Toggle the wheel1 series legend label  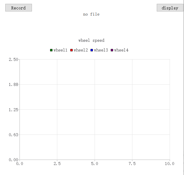point(60,50)
